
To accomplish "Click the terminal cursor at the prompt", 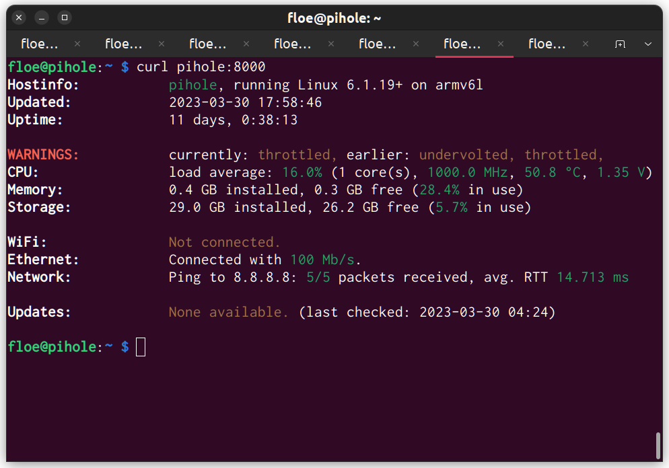I will (x=140, y=346).
